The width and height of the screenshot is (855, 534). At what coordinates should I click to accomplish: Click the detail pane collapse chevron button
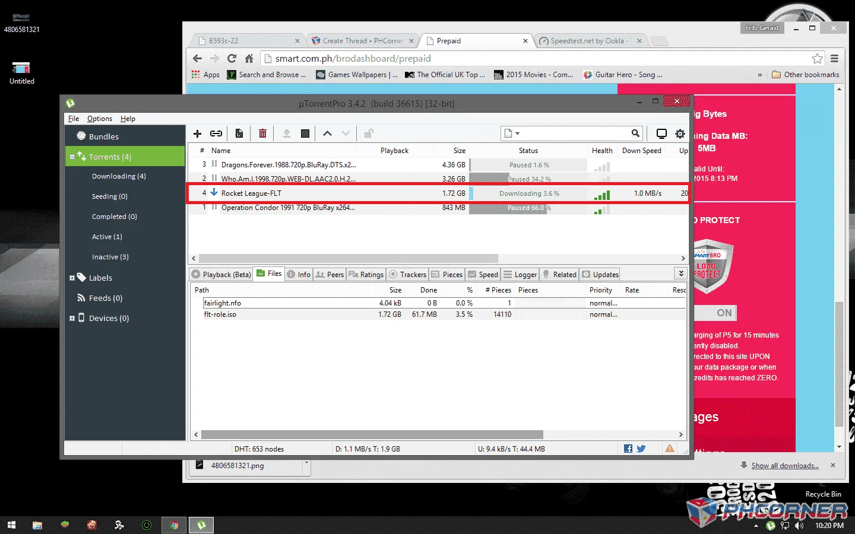[x=681, y=274]
